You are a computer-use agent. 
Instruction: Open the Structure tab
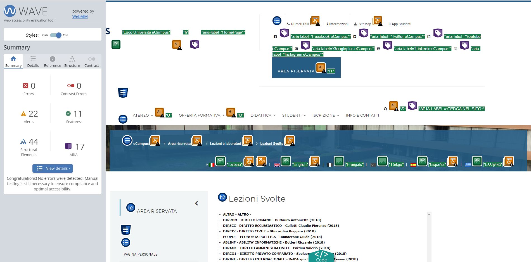(x=72, y=61)
